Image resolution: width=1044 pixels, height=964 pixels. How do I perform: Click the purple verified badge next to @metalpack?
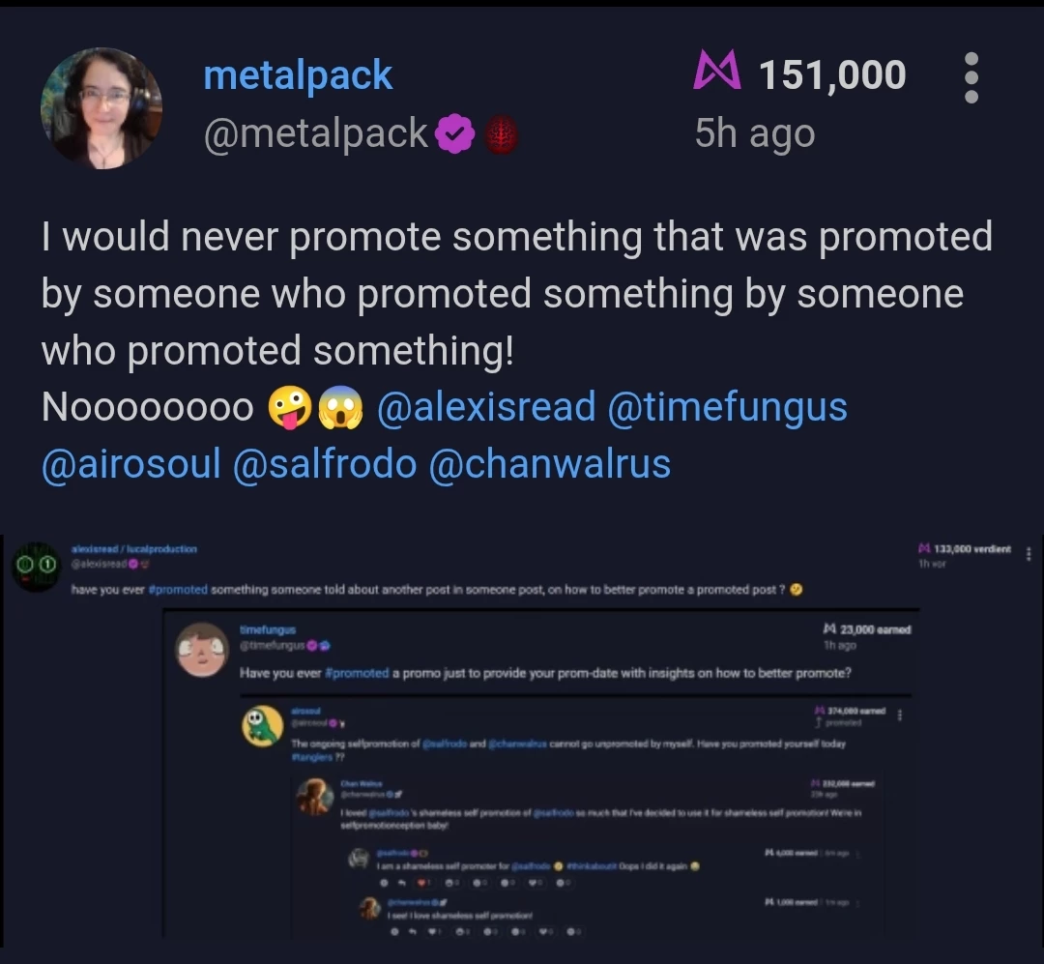coord(454,133)
